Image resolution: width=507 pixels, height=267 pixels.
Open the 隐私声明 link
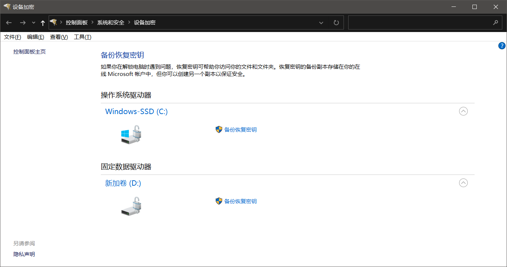pos(24,254)
